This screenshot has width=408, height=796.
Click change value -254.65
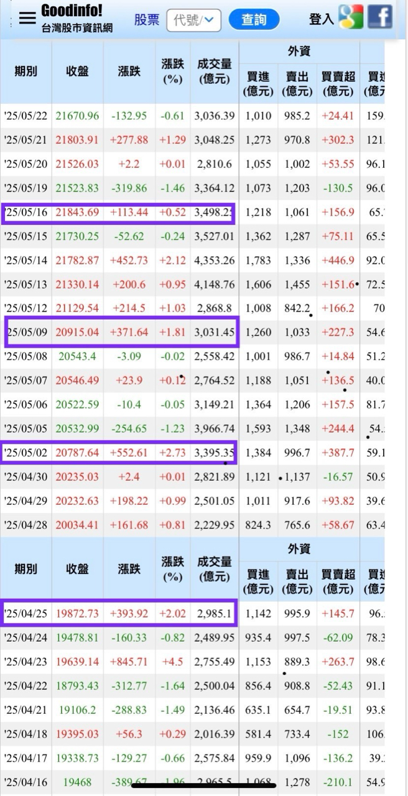pyautogui.click(x=129, y=429)
